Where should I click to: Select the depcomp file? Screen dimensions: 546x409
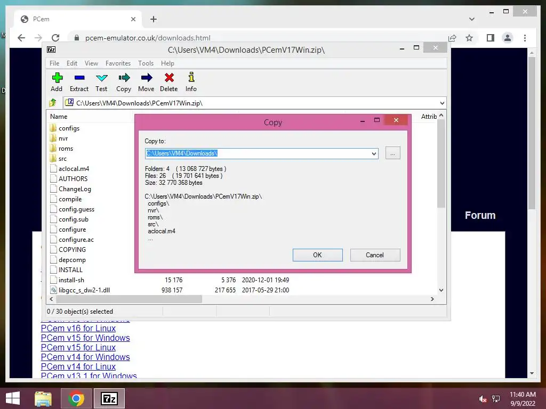click(68, 260)
